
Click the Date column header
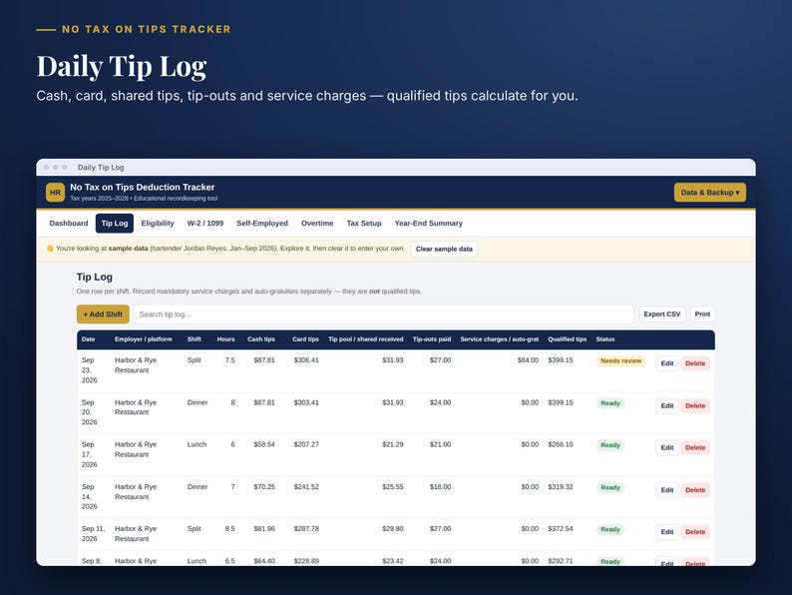click(89, 339)
